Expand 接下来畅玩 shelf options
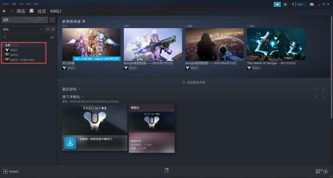The height and width of the screenshot is (178, 333). click(82, 97)
